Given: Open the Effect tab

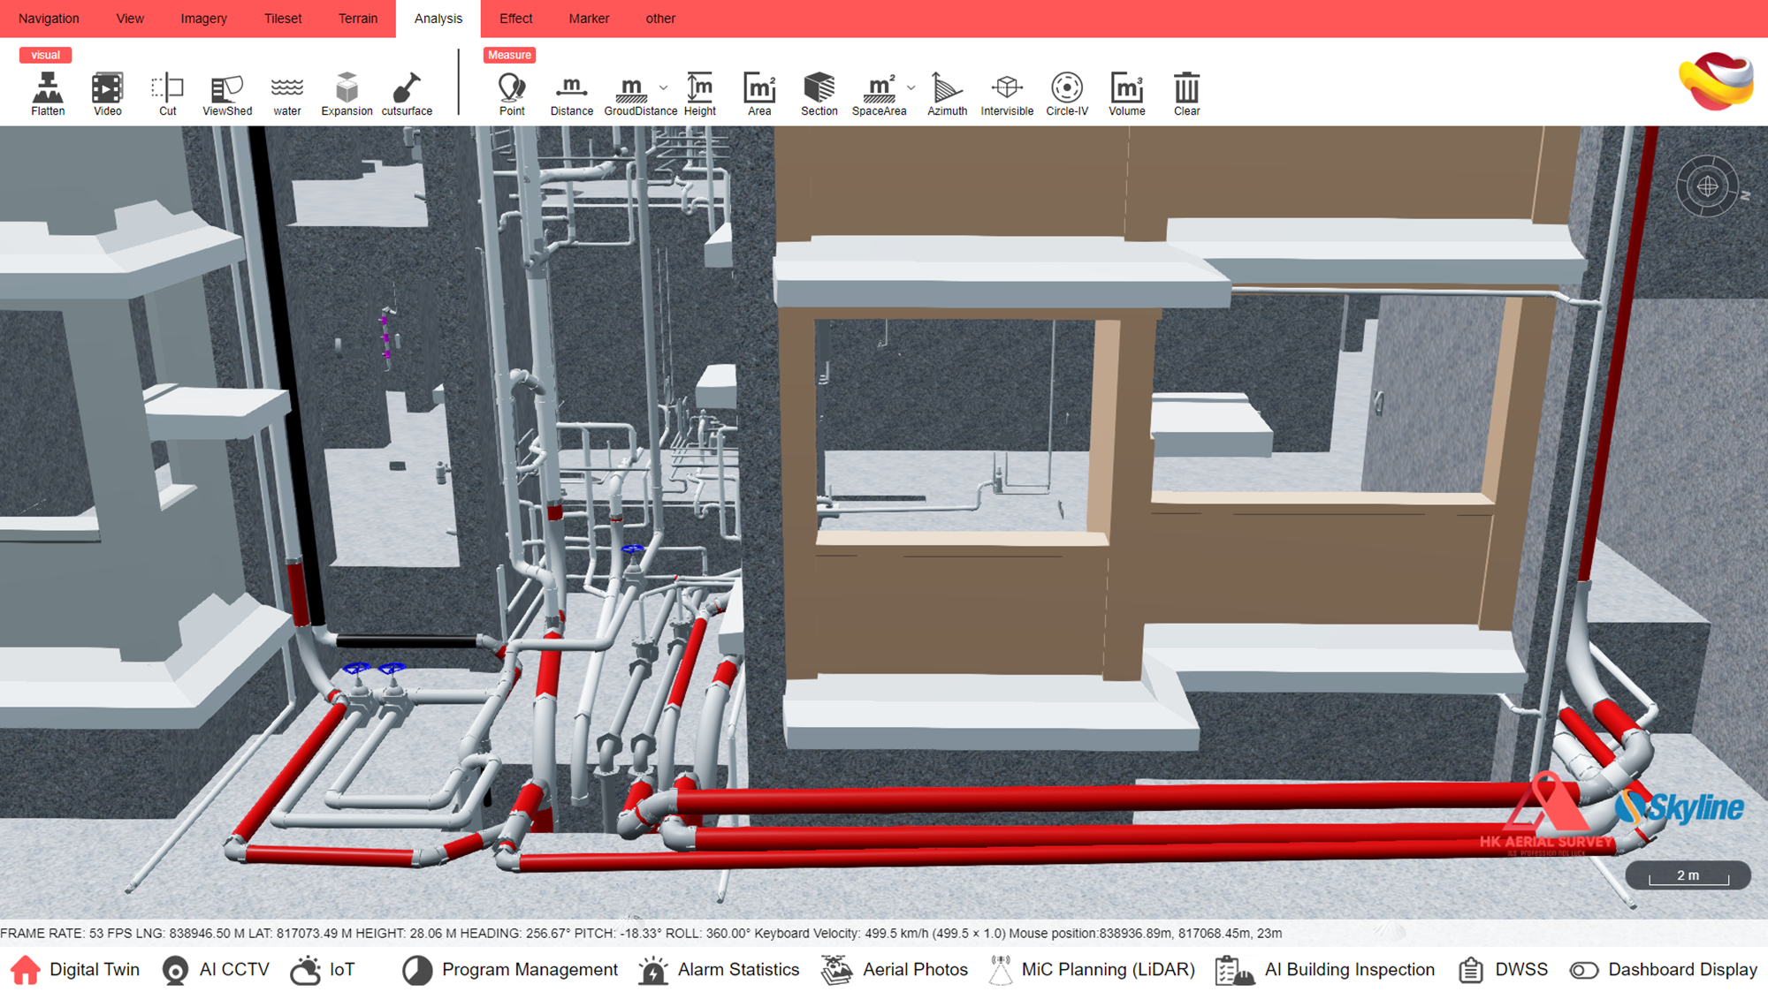Looking at the screenshot, I should (515, 19).
